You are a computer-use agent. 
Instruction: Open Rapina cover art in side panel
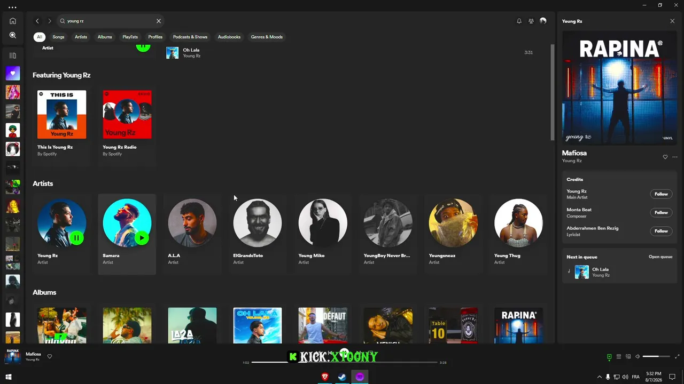click(620, 88)
